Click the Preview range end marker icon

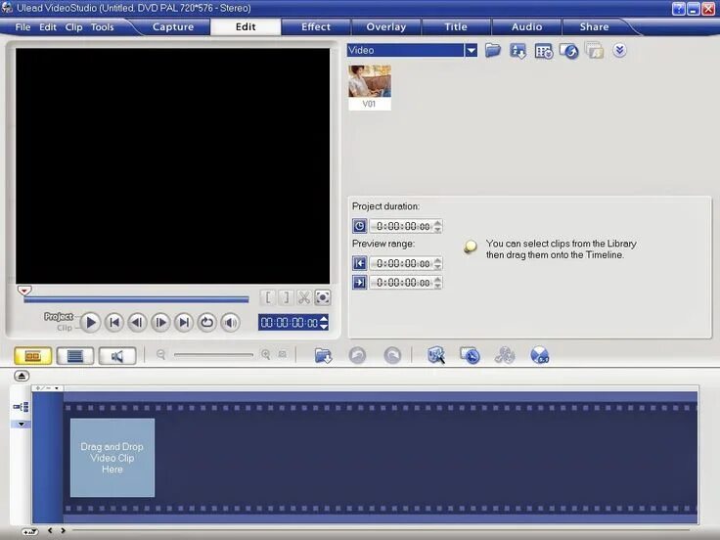[360, 282]
